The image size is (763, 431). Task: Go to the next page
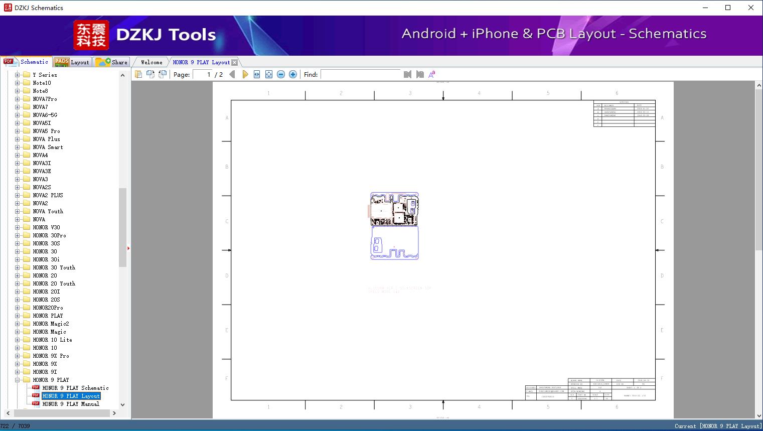[245, 74]
